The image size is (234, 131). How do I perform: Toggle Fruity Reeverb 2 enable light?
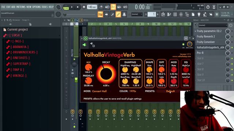[x=232, y=36]
